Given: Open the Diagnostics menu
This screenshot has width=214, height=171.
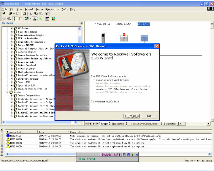Looking at the screenshot, I should point(52,9).
